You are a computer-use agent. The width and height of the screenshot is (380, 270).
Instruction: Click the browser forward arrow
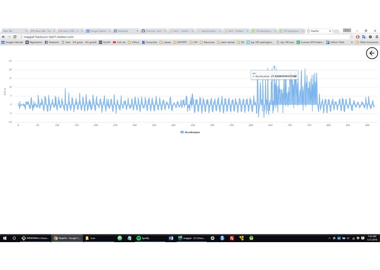(9, 37)
